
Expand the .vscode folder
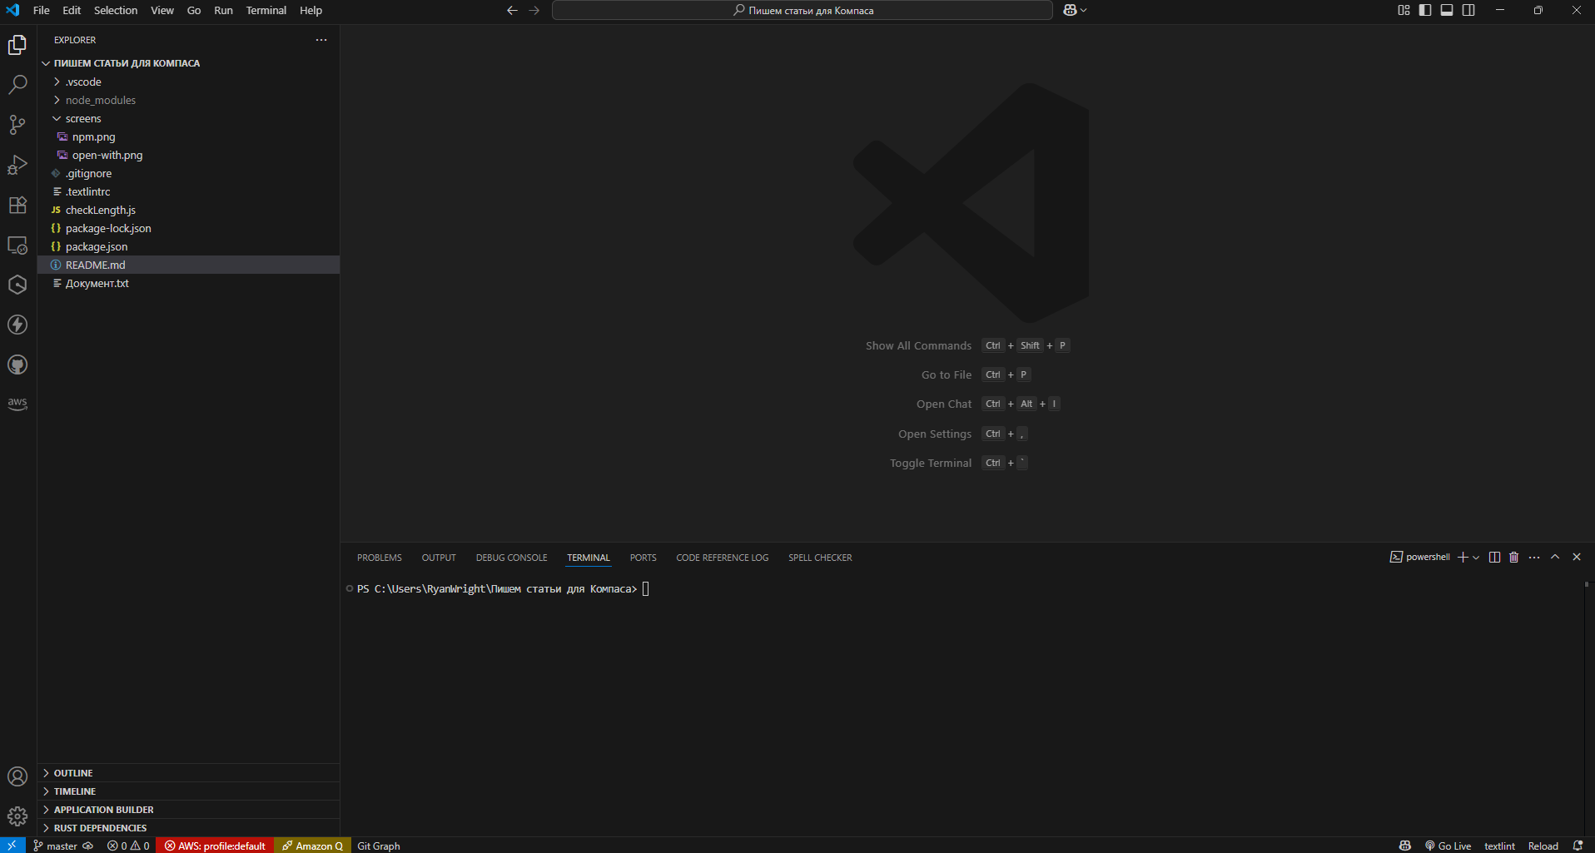[x=57, y=82]
